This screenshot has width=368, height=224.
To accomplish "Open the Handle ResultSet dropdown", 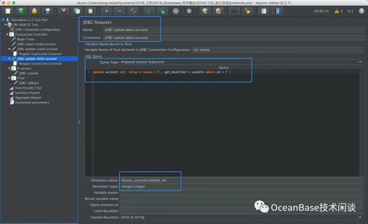I will pos(360,217).
